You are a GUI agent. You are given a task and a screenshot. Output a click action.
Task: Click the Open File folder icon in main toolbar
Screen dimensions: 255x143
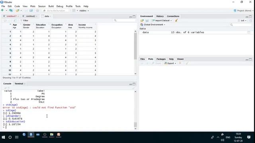(x=18, y=11)
